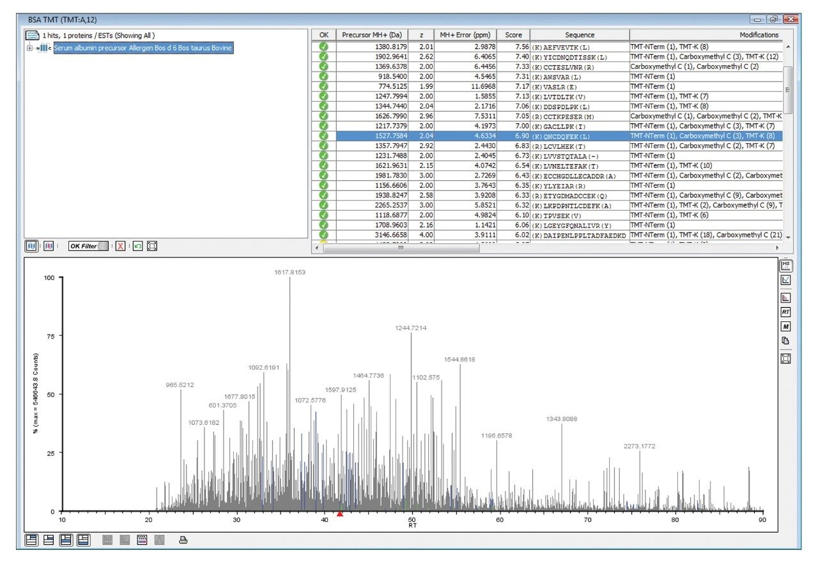The height and width of the screenshot is (564, 818).
Task: Click the 1244.7214 peak label
Action: (411, 328)
